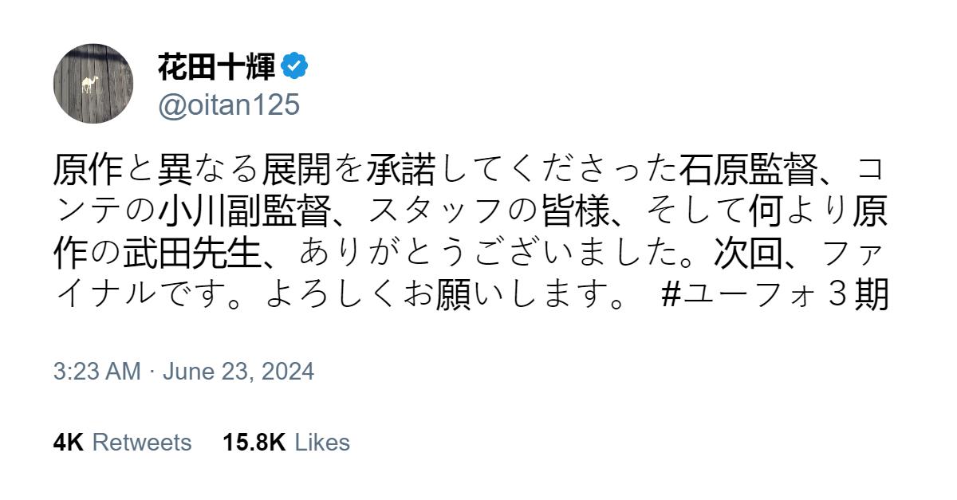Screen dimensions: 957x500
Task: Open the #ユーフォ３期 hashtag
Action: click(x=775, y=296)
